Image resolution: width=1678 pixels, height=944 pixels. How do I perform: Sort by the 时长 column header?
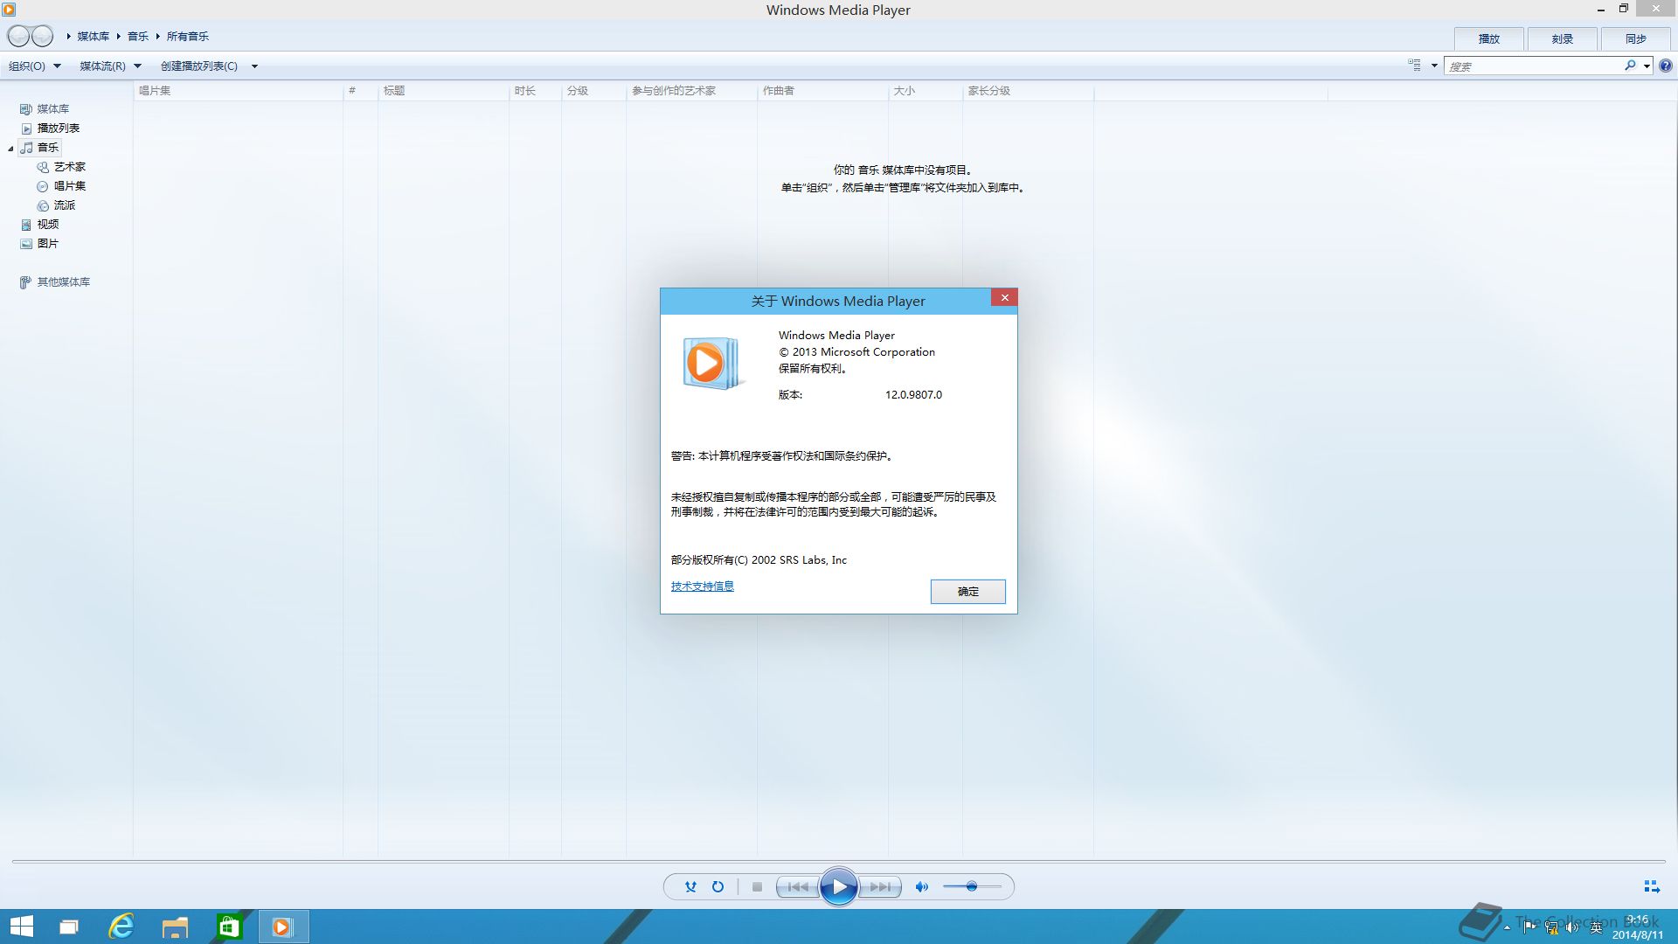click(535, 90)
